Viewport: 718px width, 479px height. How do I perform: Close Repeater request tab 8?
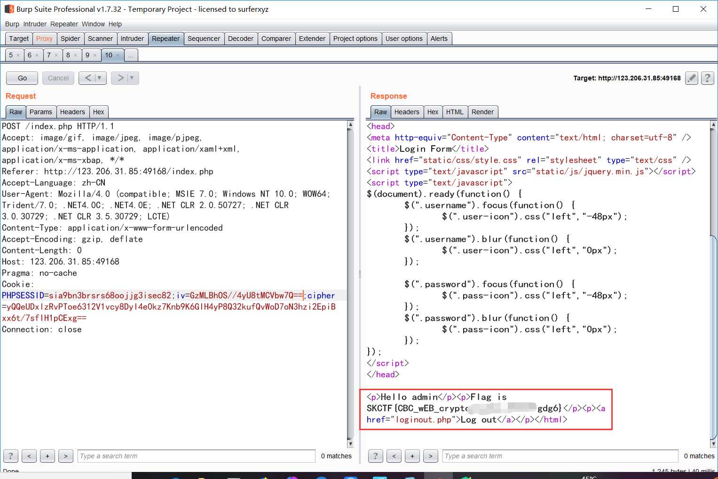tap(75, 55)
